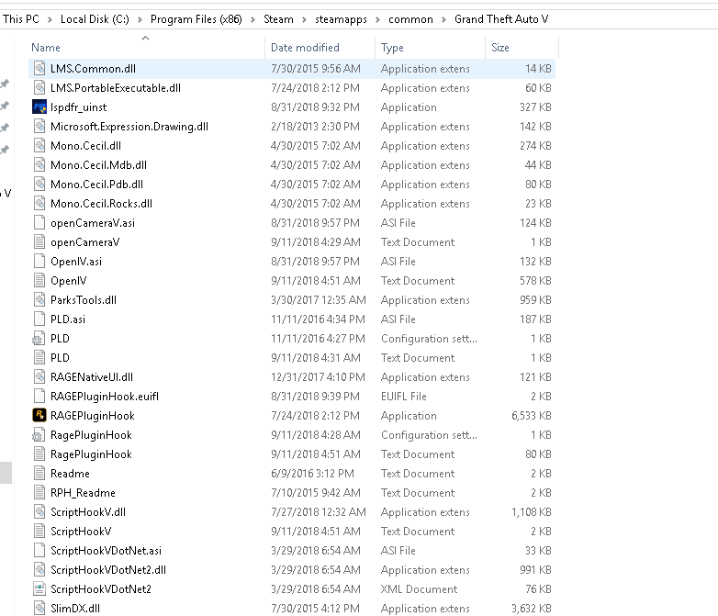Click the 6,533 KB size value
The image size is (718, 616).
tap(532, 415)
